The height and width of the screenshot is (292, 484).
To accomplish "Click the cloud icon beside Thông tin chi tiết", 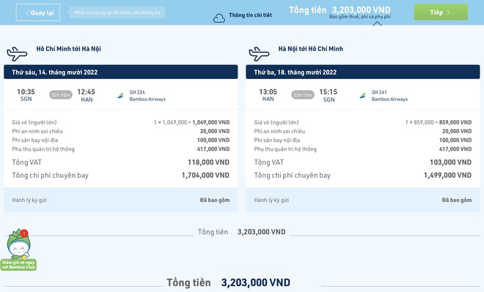I will 219,18.
